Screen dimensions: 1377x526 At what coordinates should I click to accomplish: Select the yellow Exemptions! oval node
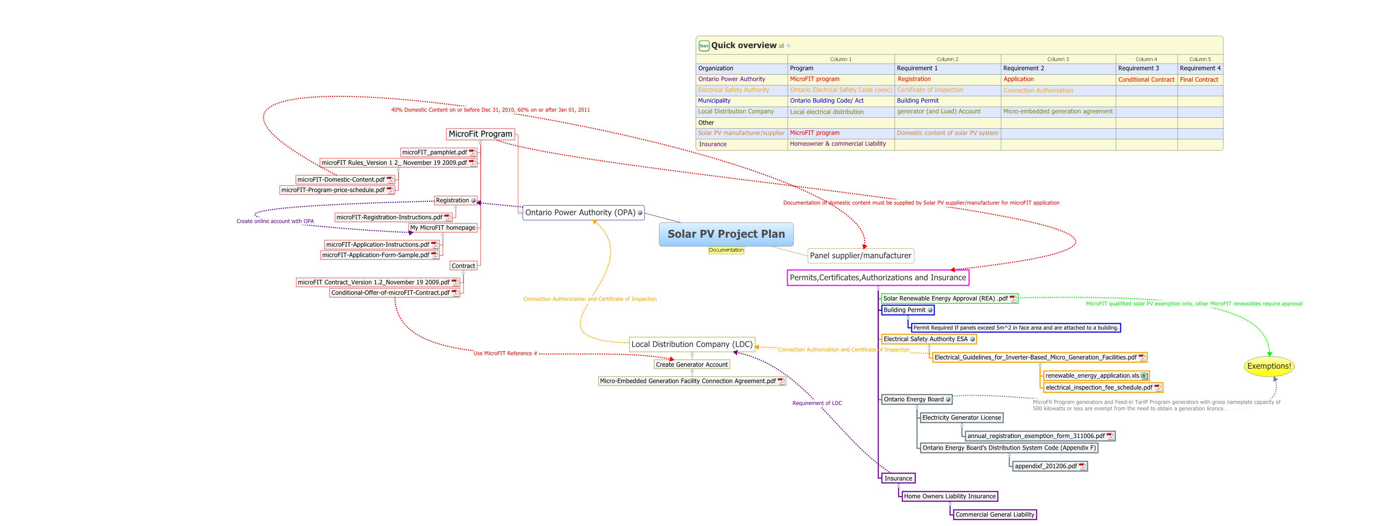coord(1269,367)
